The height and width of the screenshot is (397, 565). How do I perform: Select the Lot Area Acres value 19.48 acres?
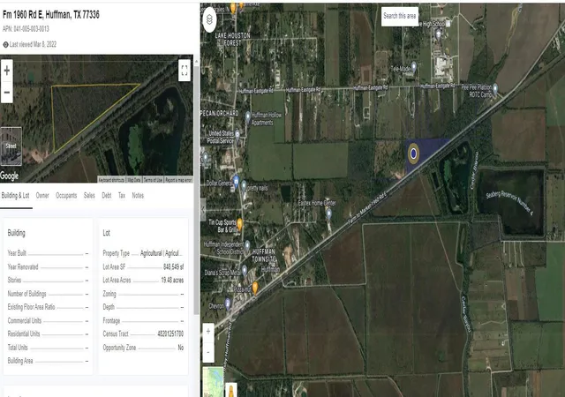[x=172, y=281]
